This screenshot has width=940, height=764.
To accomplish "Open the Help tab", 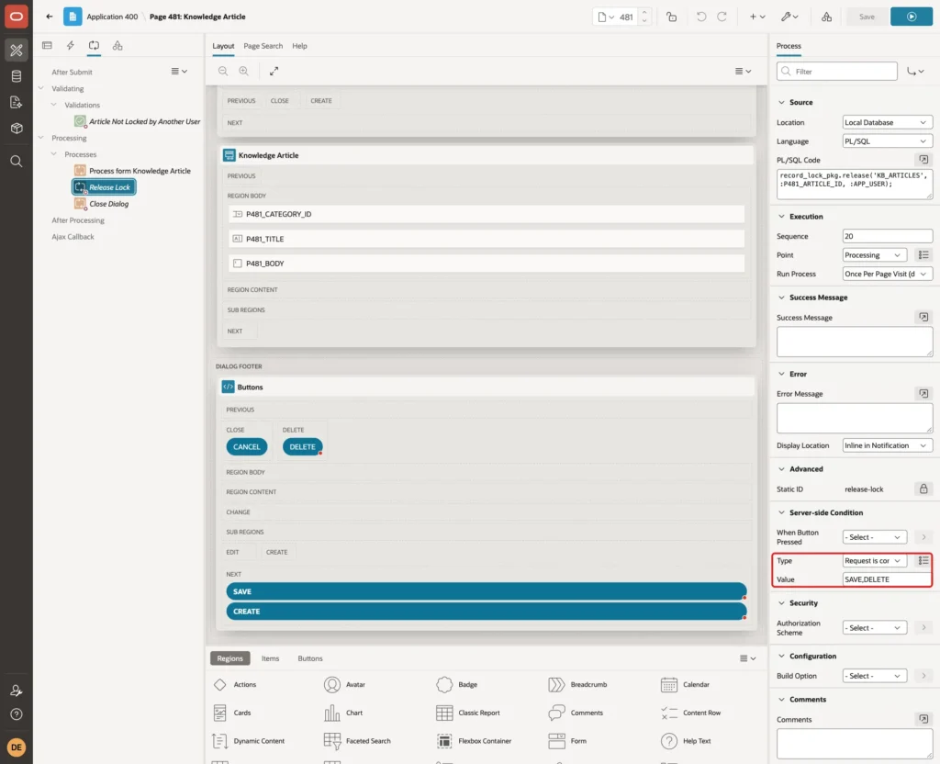I will tap(299, 46).
